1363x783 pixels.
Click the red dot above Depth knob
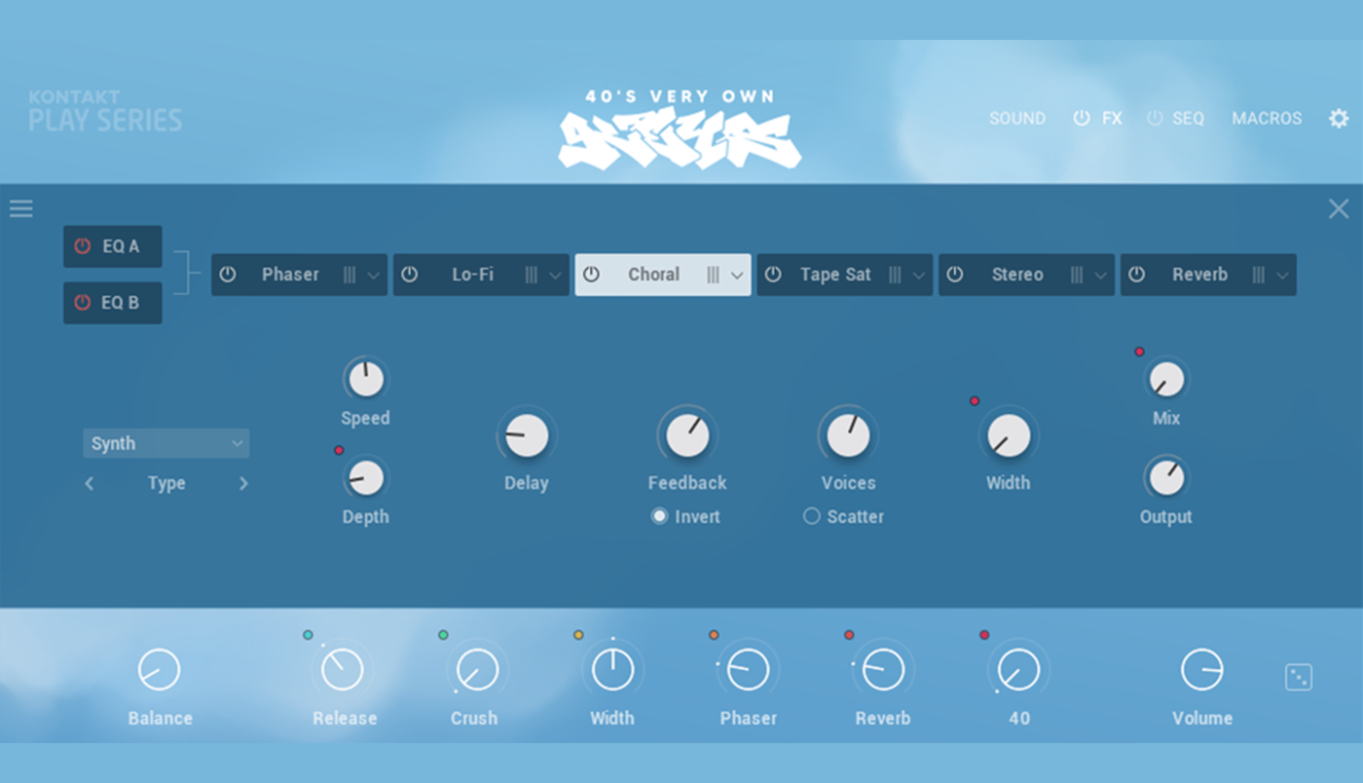(339, 450)
